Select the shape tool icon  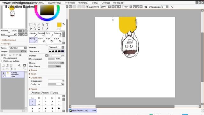pyautogui.click(x=43, y=25)
